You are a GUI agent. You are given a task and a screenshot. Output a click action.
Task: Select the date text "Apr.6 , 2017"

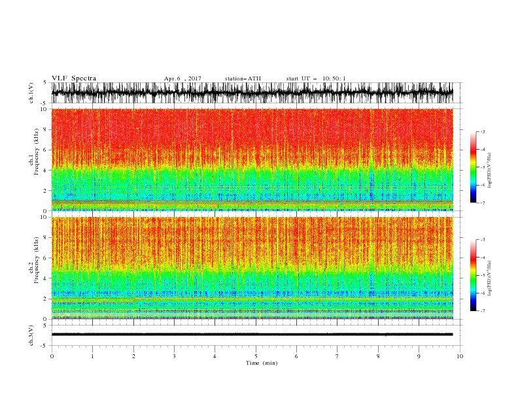tap(182, 78)
